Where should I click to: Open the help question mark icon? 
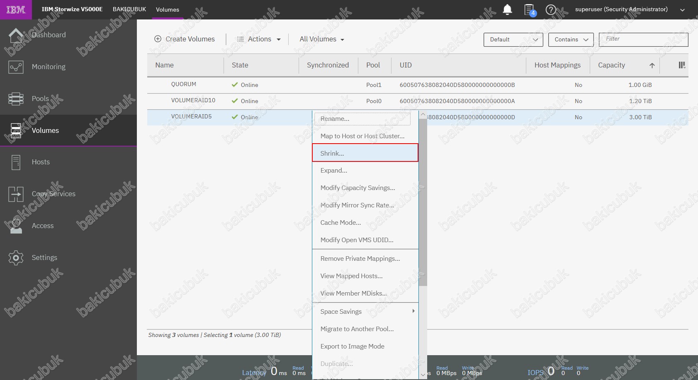(551, 10)
